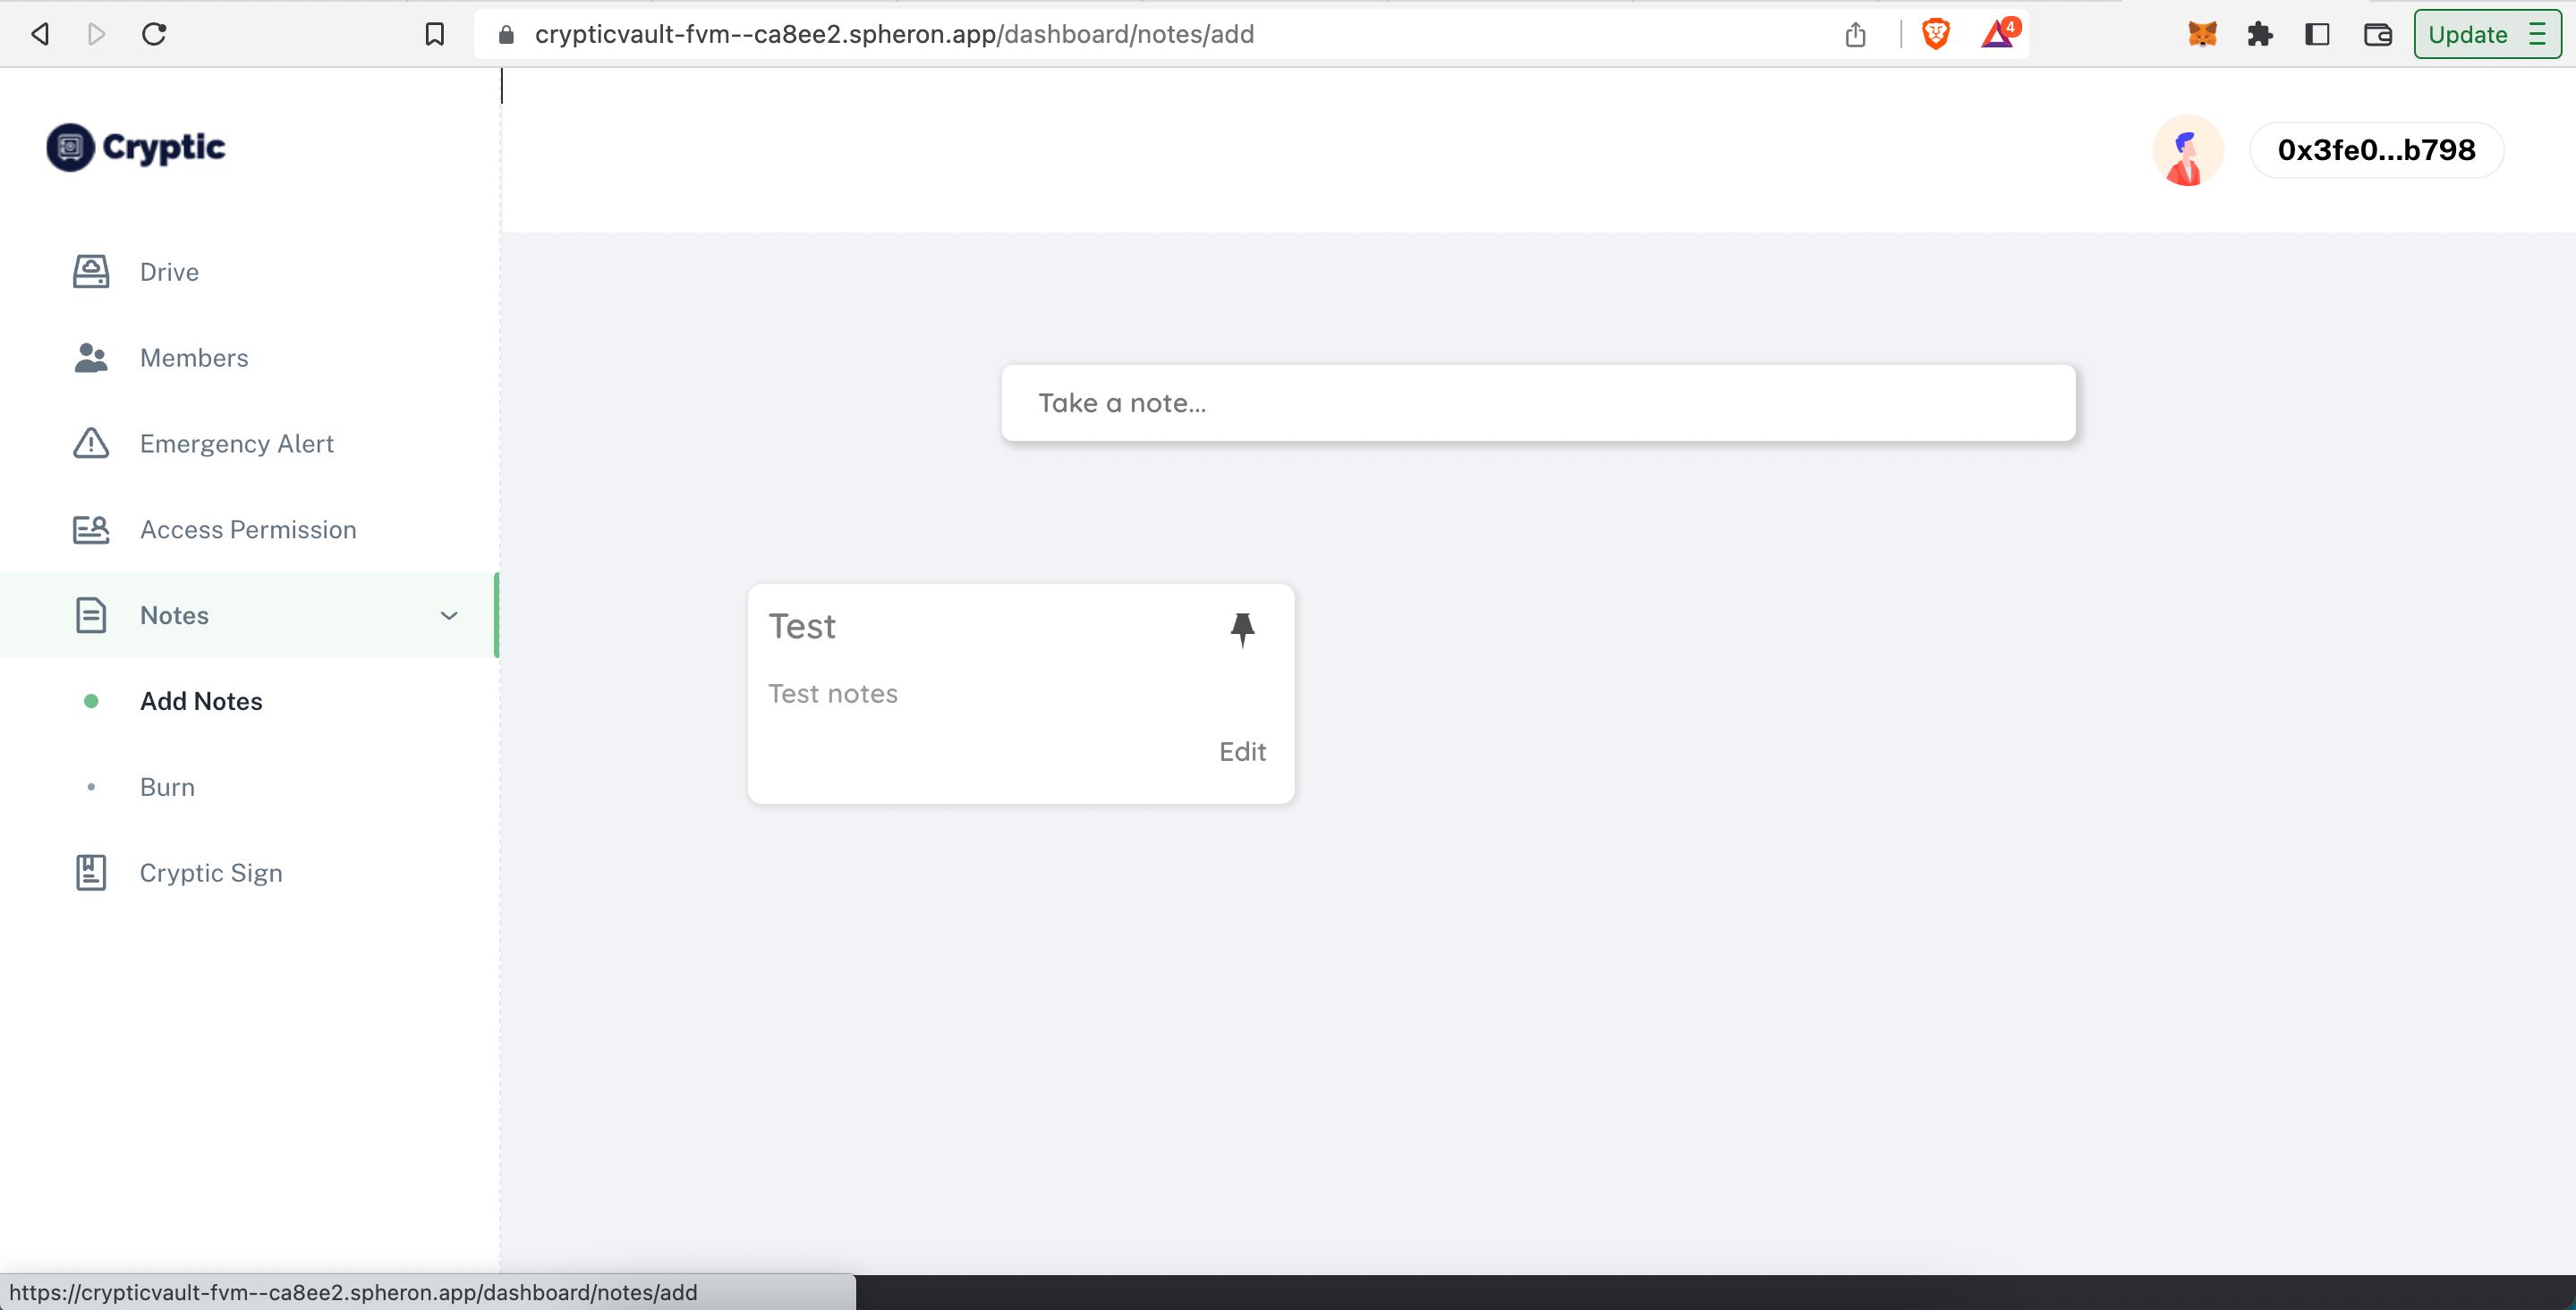Toggle the user avatar profile icon
Image resolution: width=2576 pixels, height=1310 pixels.
(2185, 150)
